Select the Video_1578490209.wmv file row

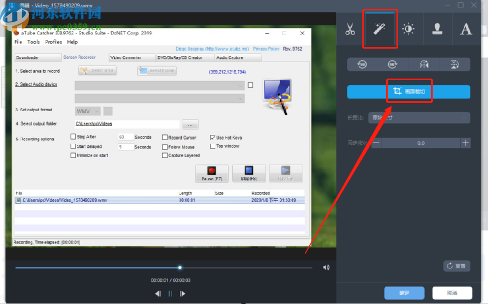pyautogui.click(x=160, y=200)
